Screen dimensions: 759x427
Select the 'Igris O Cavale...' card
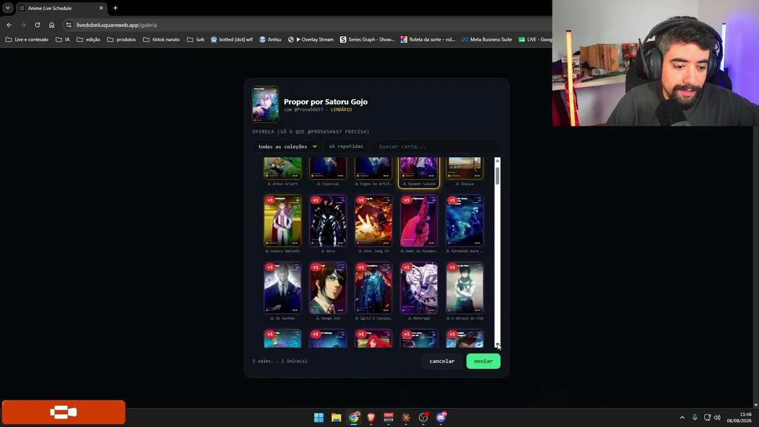374,292
